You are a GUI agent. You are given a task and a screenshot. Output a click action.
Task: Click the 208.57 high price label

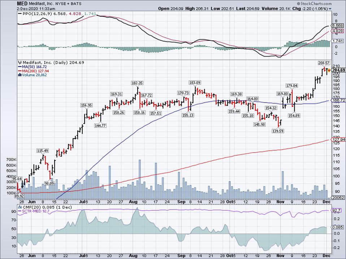coord(324,63)
